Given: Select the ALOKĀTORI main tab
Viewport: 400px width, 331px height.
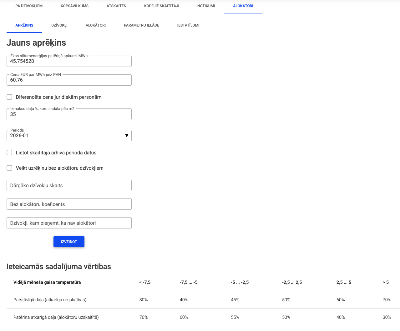Looking at the screenshot, I should click(243, 6).
